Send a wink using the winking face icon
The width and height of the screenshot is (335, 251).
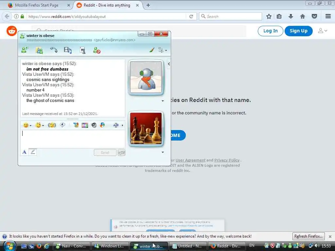(38, 125)
